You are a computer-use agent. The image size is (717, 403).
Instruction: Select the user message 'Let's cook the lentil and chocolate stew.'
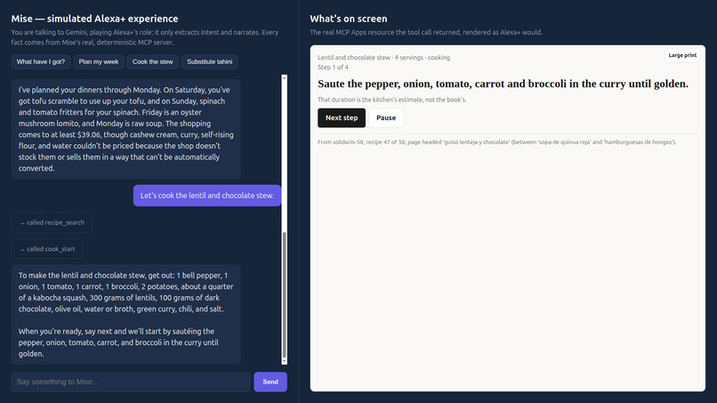207,196
